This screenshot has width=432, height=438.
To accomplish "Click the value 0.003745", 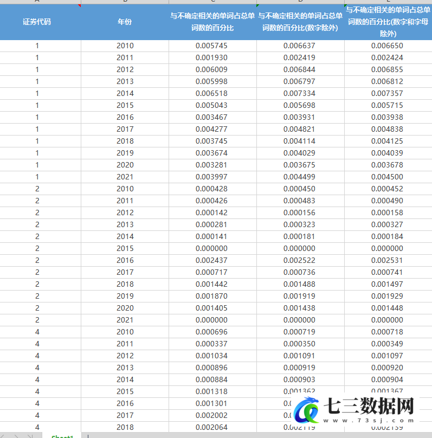I will (x=212, y=141).
